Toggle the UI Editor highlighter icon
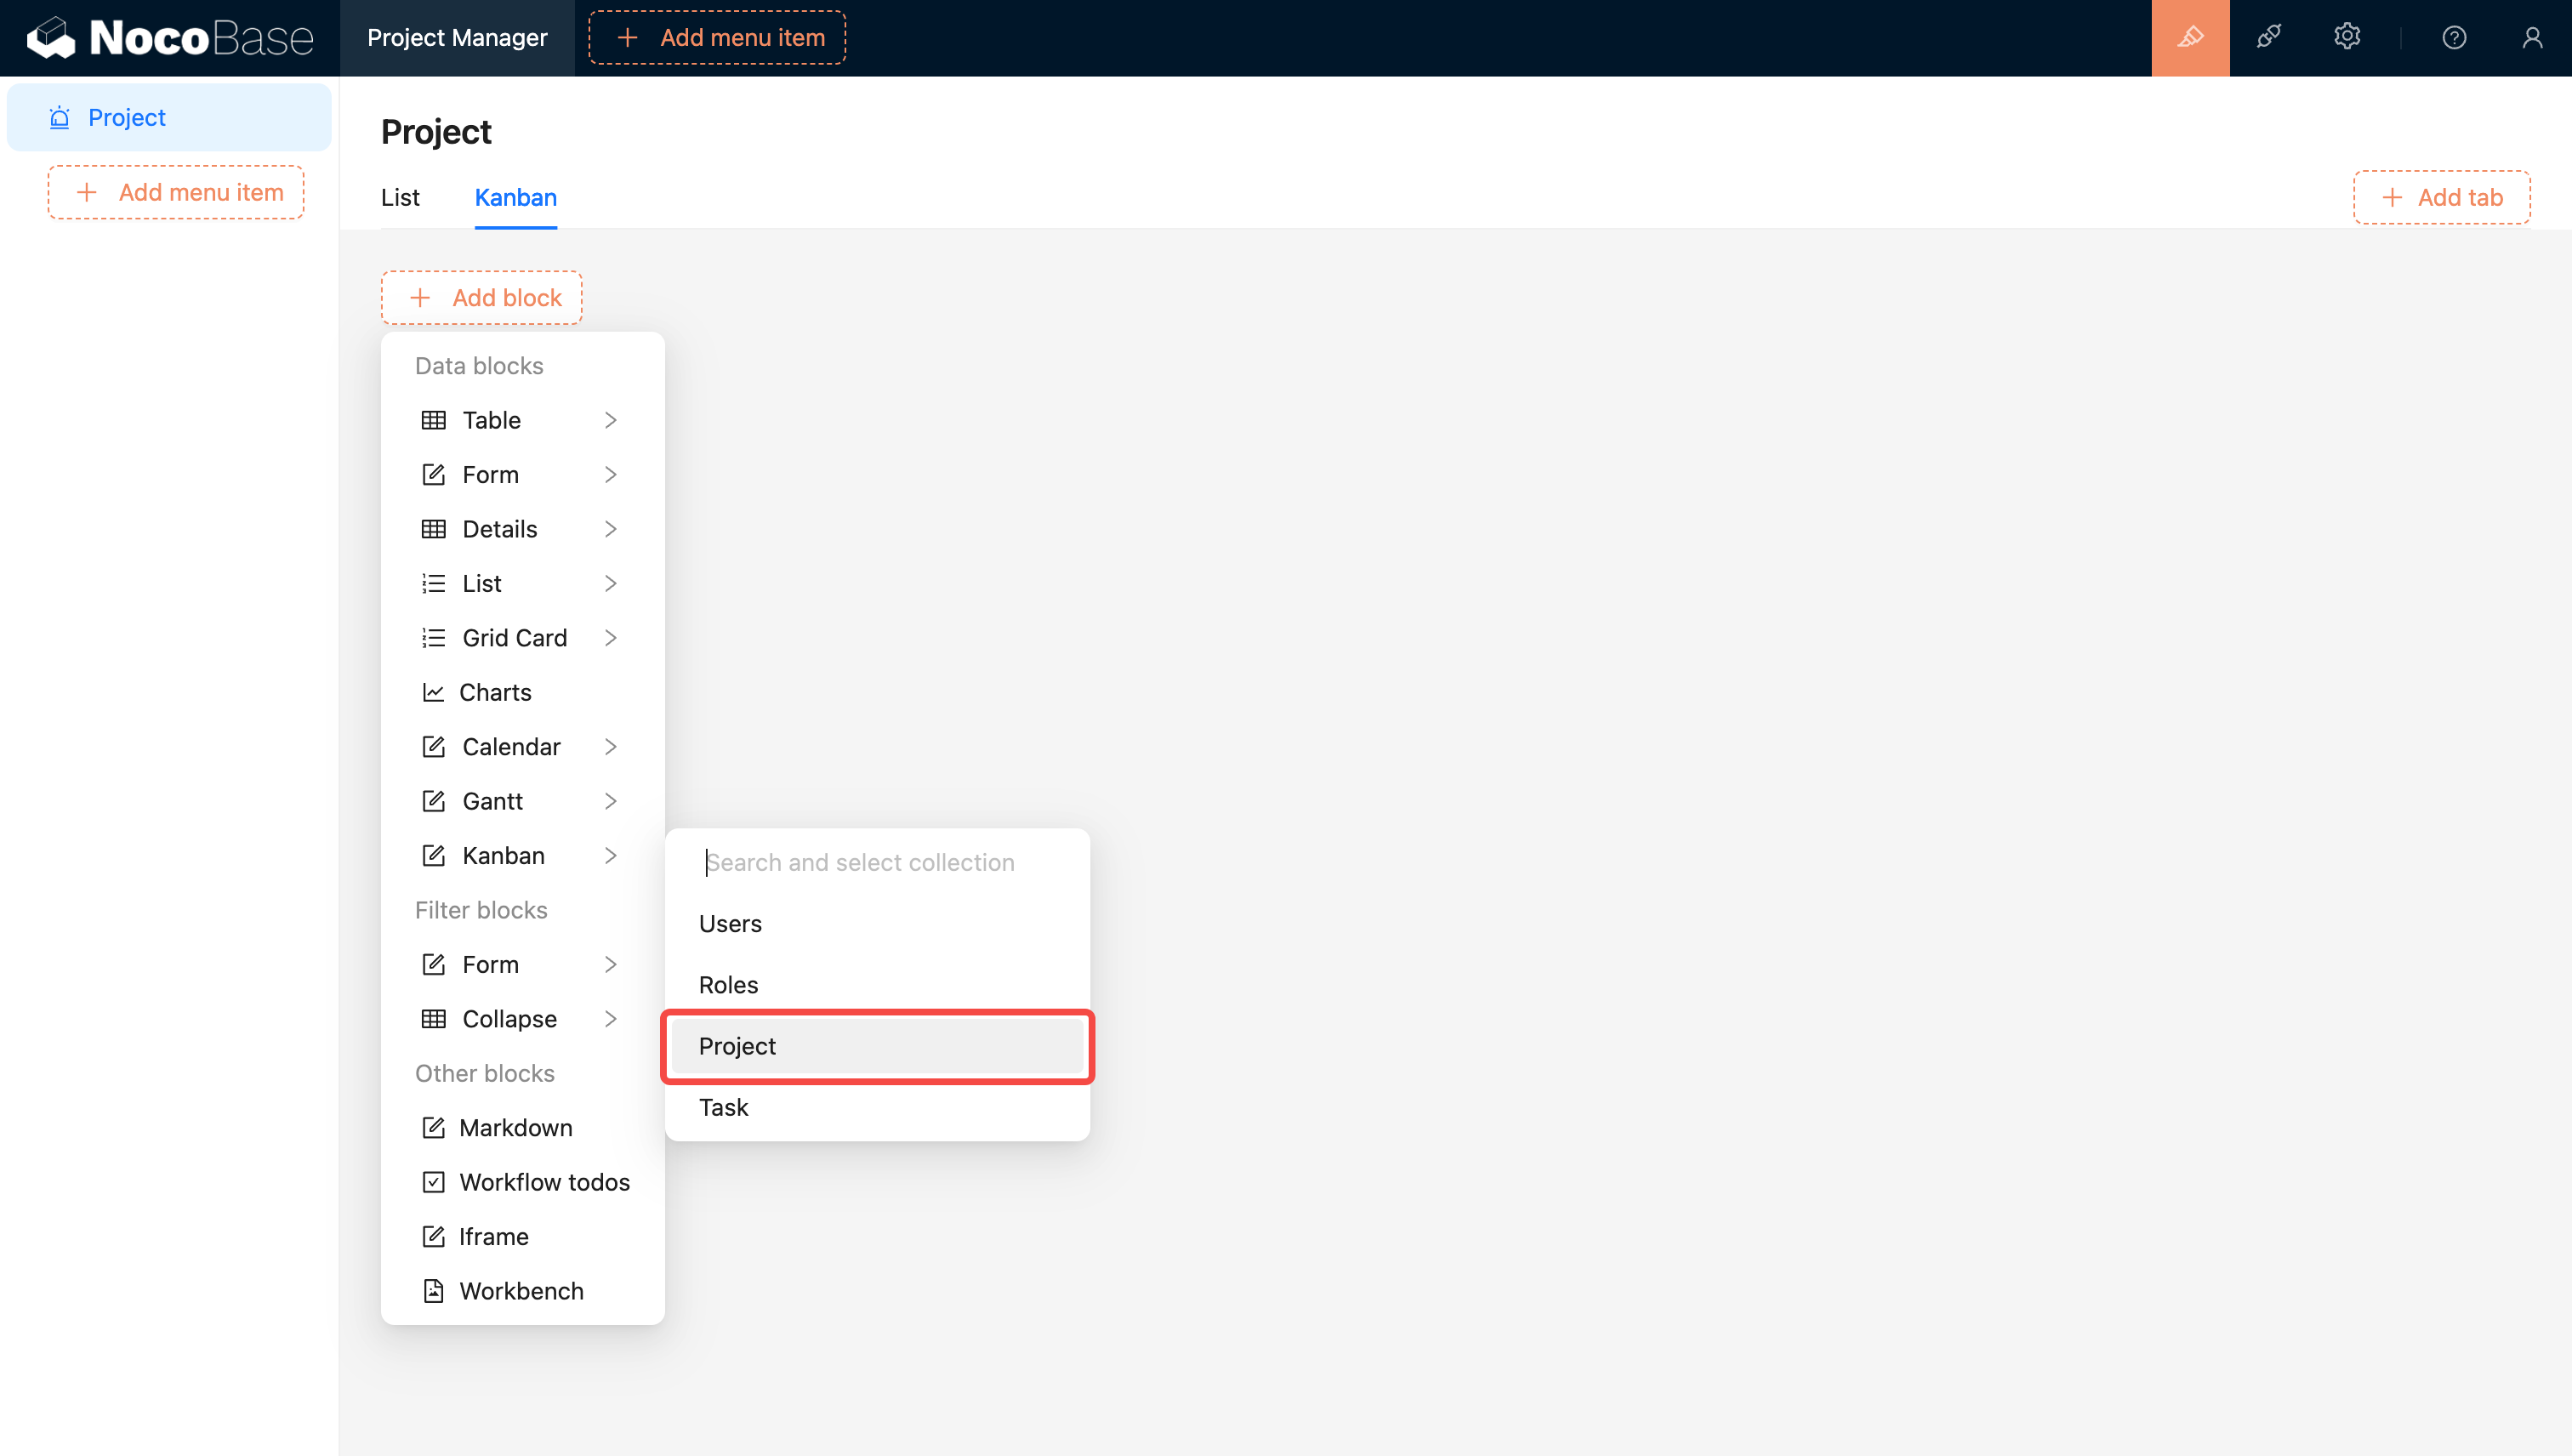Image resolution: width=2572 pixels, height=1456 pixels. [2190, 38]
